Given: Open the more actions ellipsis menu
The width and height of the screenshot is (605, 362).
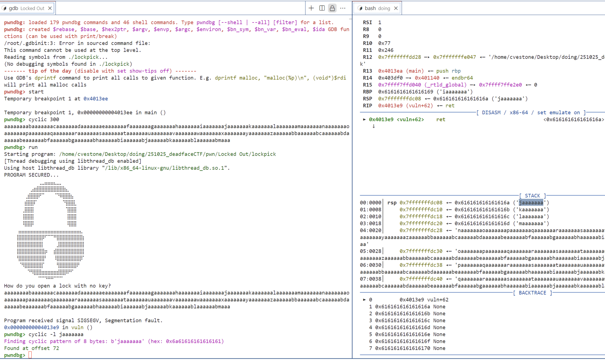Looking at the screenshot, I should click(x=343, y=8).
